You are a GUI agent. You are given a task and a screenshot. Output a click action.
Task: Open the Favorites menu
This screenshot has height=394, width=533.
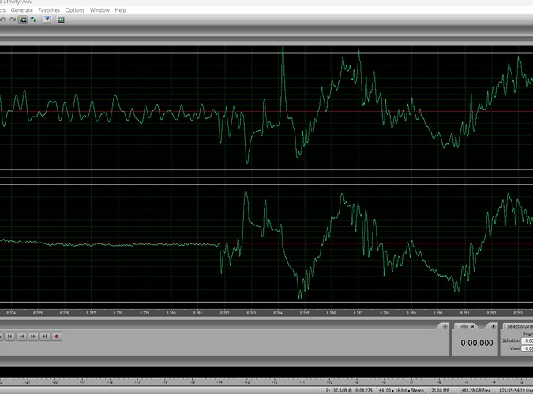tap(49, 10)
